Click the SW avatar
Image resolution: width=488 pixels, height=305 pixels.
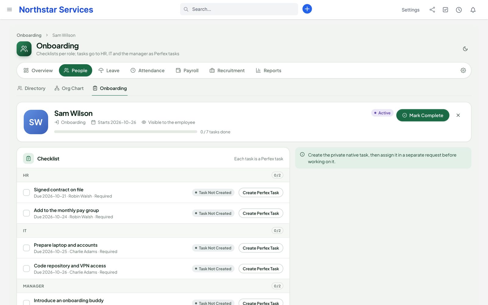pos(36,122)
